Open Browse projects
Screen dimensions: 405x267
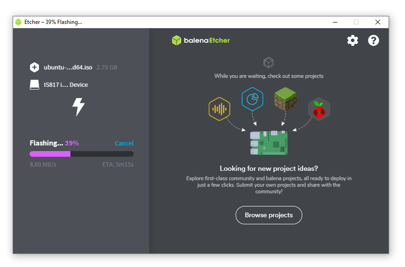tap(268, 215)
